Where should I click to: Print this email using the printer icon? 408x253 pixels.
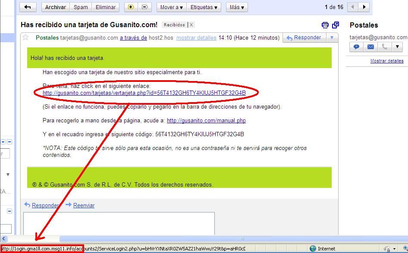[325, 25]
